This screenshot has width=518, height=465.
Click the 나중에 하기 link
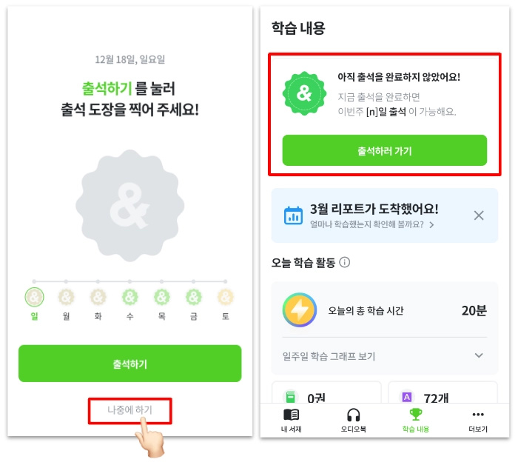(x=129, y=411)
